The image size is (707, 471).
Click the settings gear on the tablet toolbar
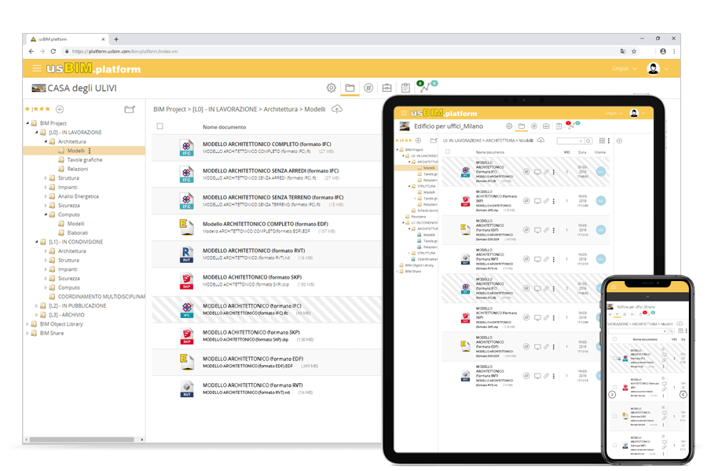point(509,126)
